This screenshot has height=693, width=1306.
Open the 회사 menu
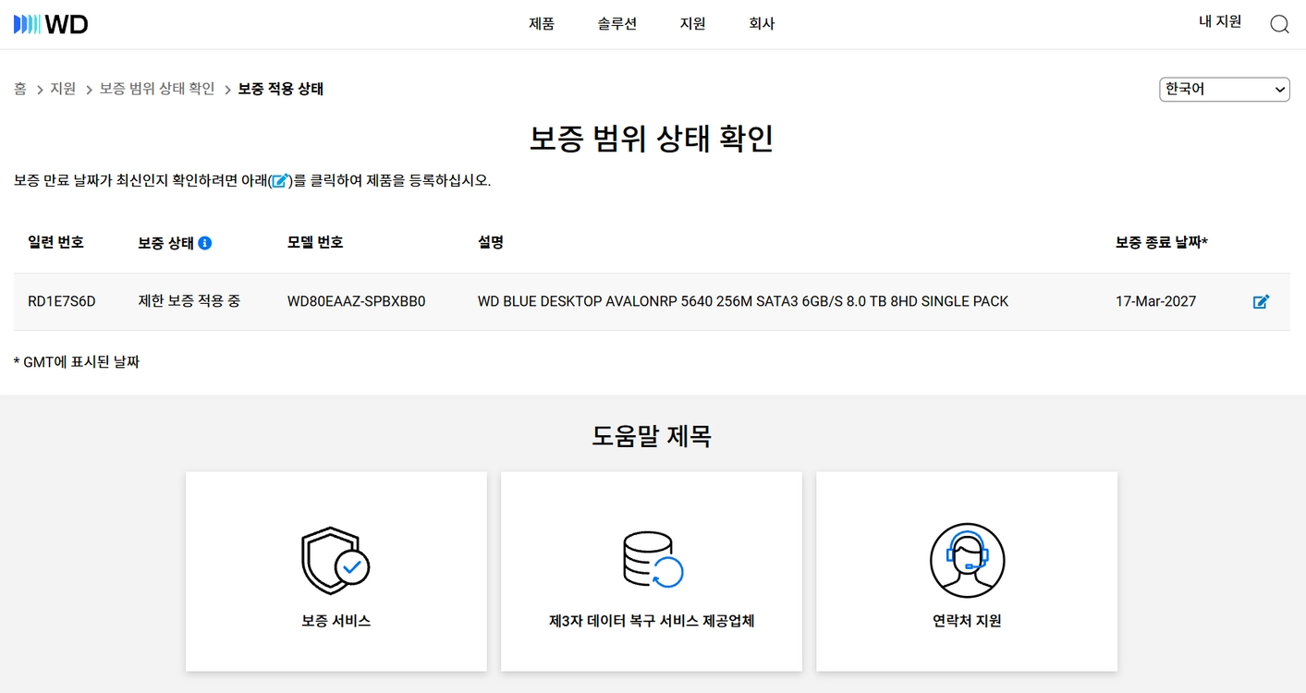tap(762, 24)
